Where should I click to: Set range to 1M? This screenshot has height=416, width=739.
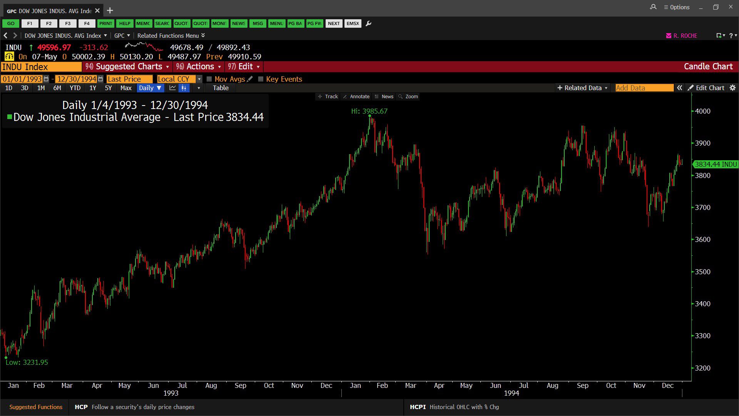[41, 88]
